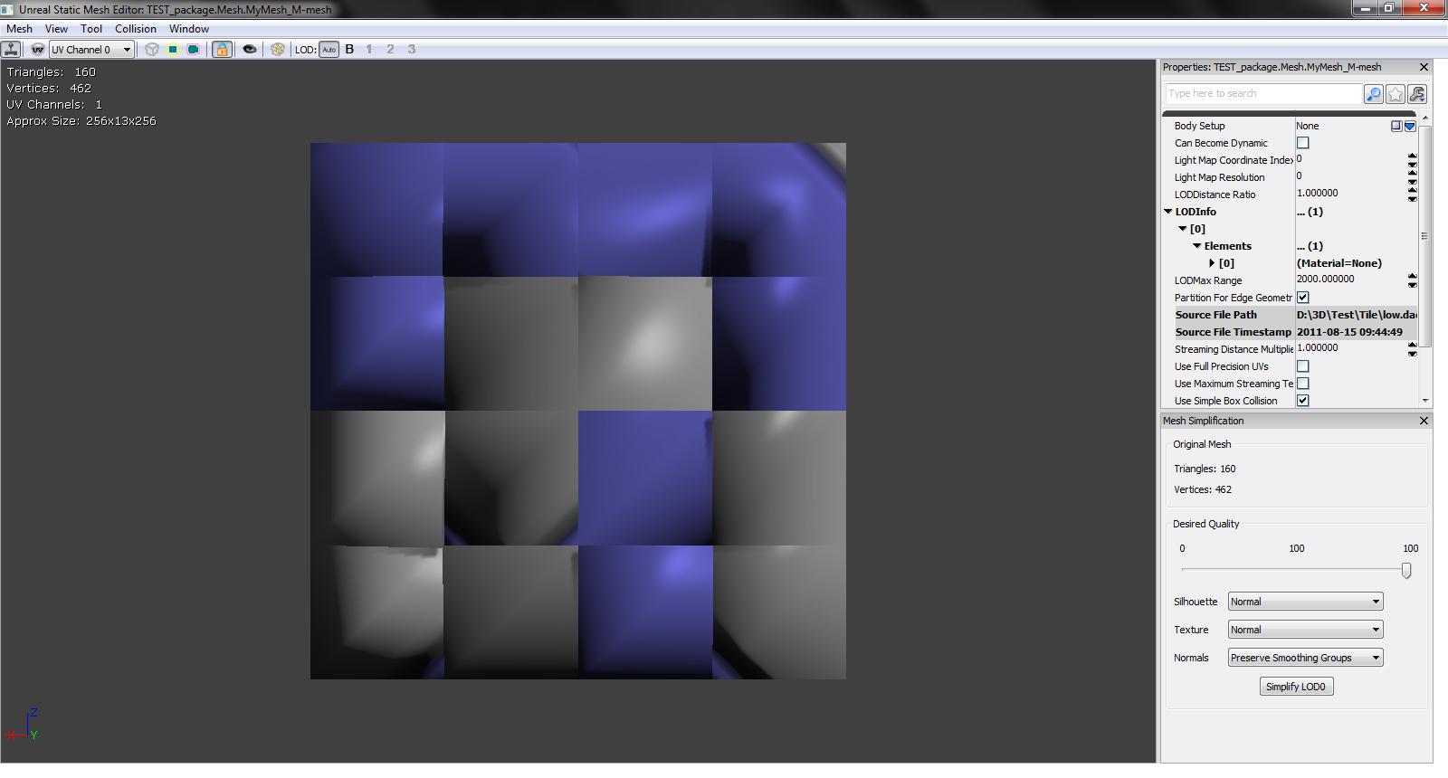Open the UV Channel 0 dropdown

tap(91, 50)
